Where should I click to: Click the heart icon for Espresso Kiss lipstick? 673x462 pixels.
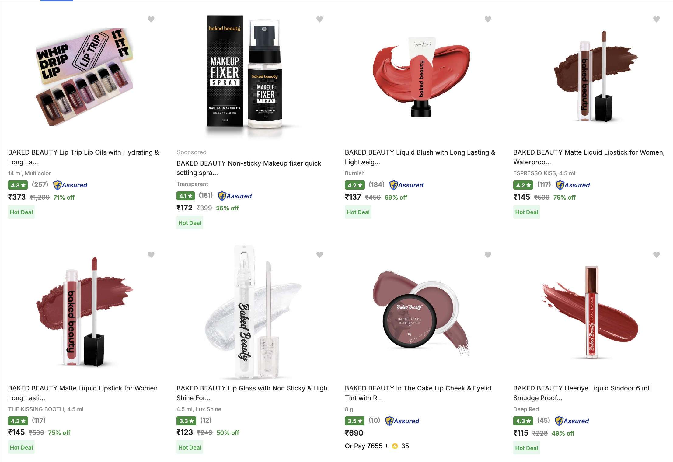coord(656,19)
